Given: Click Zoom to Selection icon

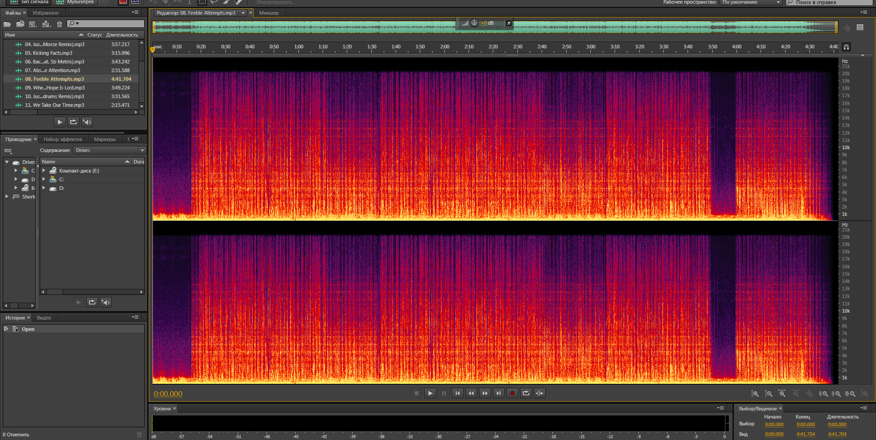Looking at the screenshot, I should (850, 393).
